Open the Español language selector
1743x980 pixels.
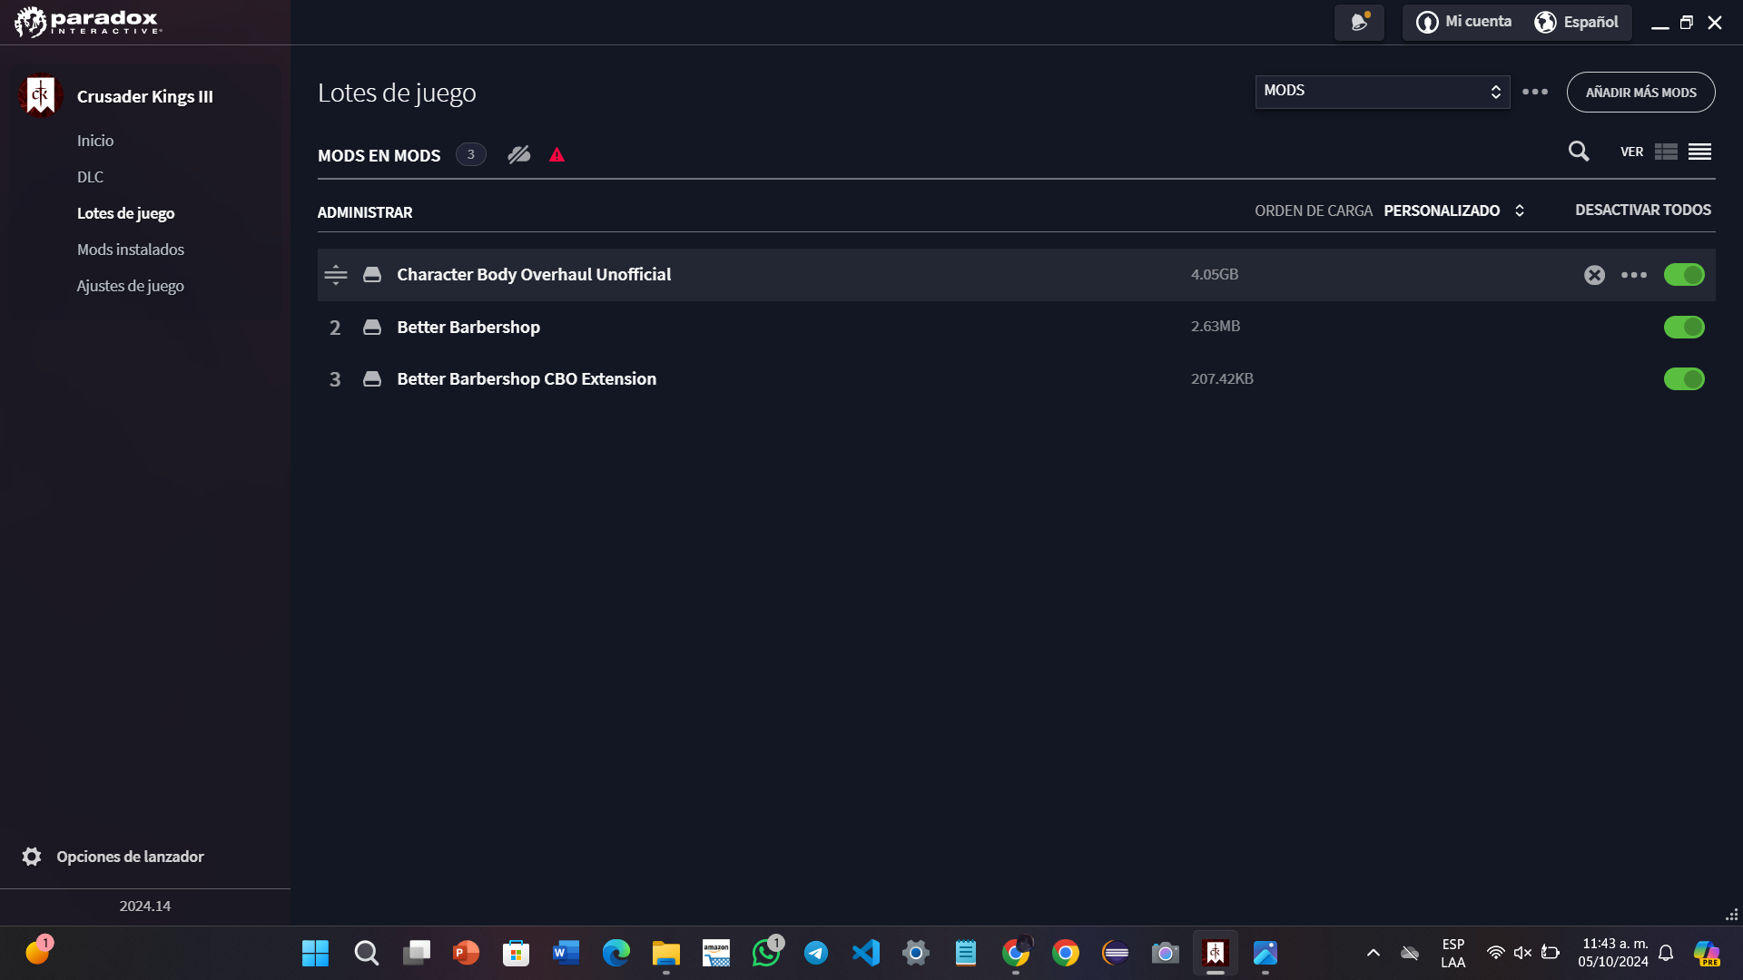1577,22
